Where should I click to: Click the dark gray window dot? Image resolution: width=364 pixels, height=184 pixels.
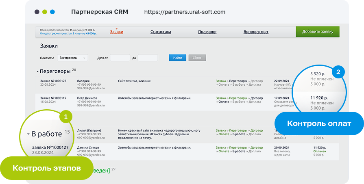pos(37,12)
